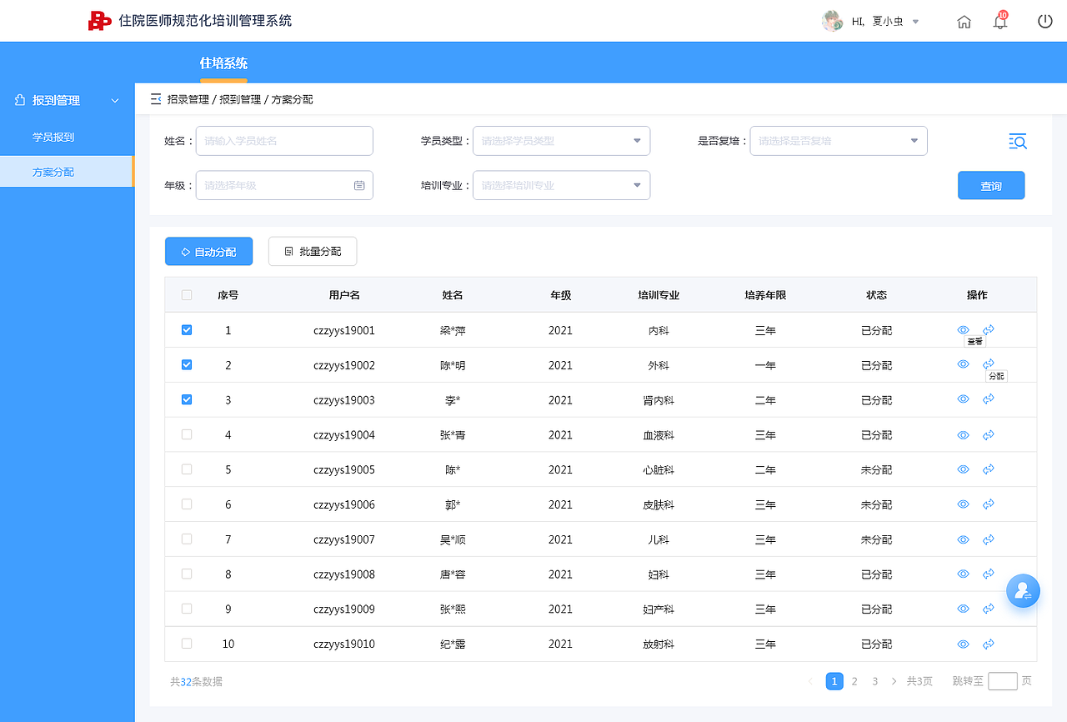
Task: Open the advanced search filter icon
Action: [1017, 141]
